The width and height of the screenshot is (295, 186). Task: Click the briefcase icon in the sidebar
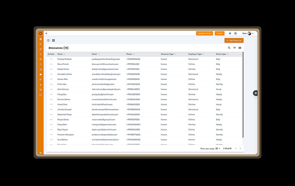point(41,74)
